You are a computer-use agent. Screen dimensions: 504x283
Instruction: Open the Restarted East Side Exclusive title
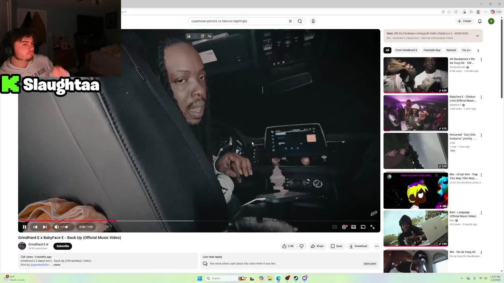click(463, 137)
